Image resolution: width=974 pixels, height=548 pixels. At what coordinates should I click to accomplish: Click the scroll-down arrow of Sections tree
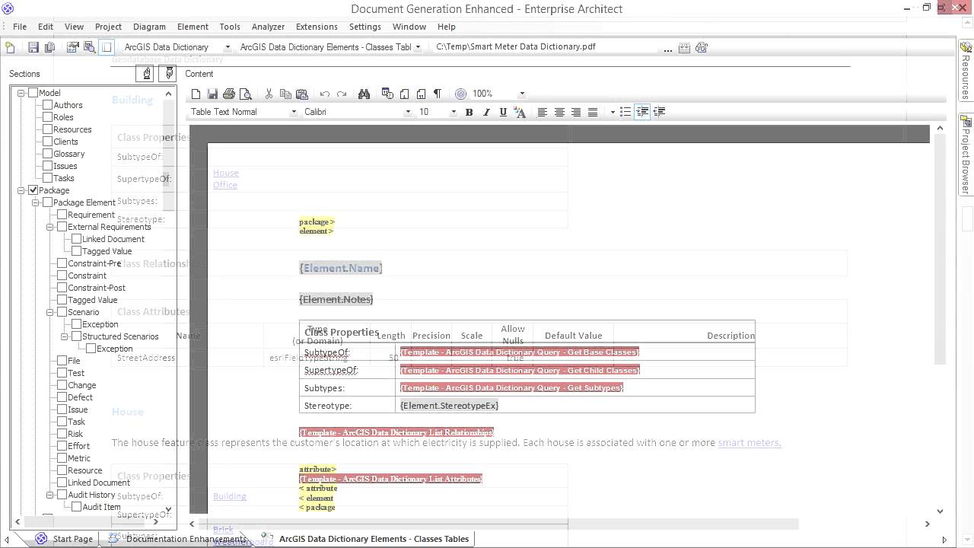click(168, 510)
